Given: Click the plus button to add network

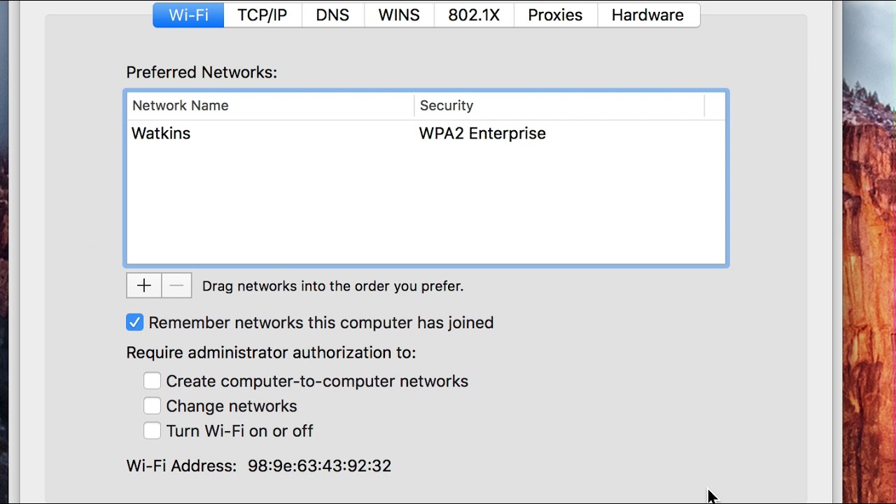Looking at the screenshot, I should 144,286.
